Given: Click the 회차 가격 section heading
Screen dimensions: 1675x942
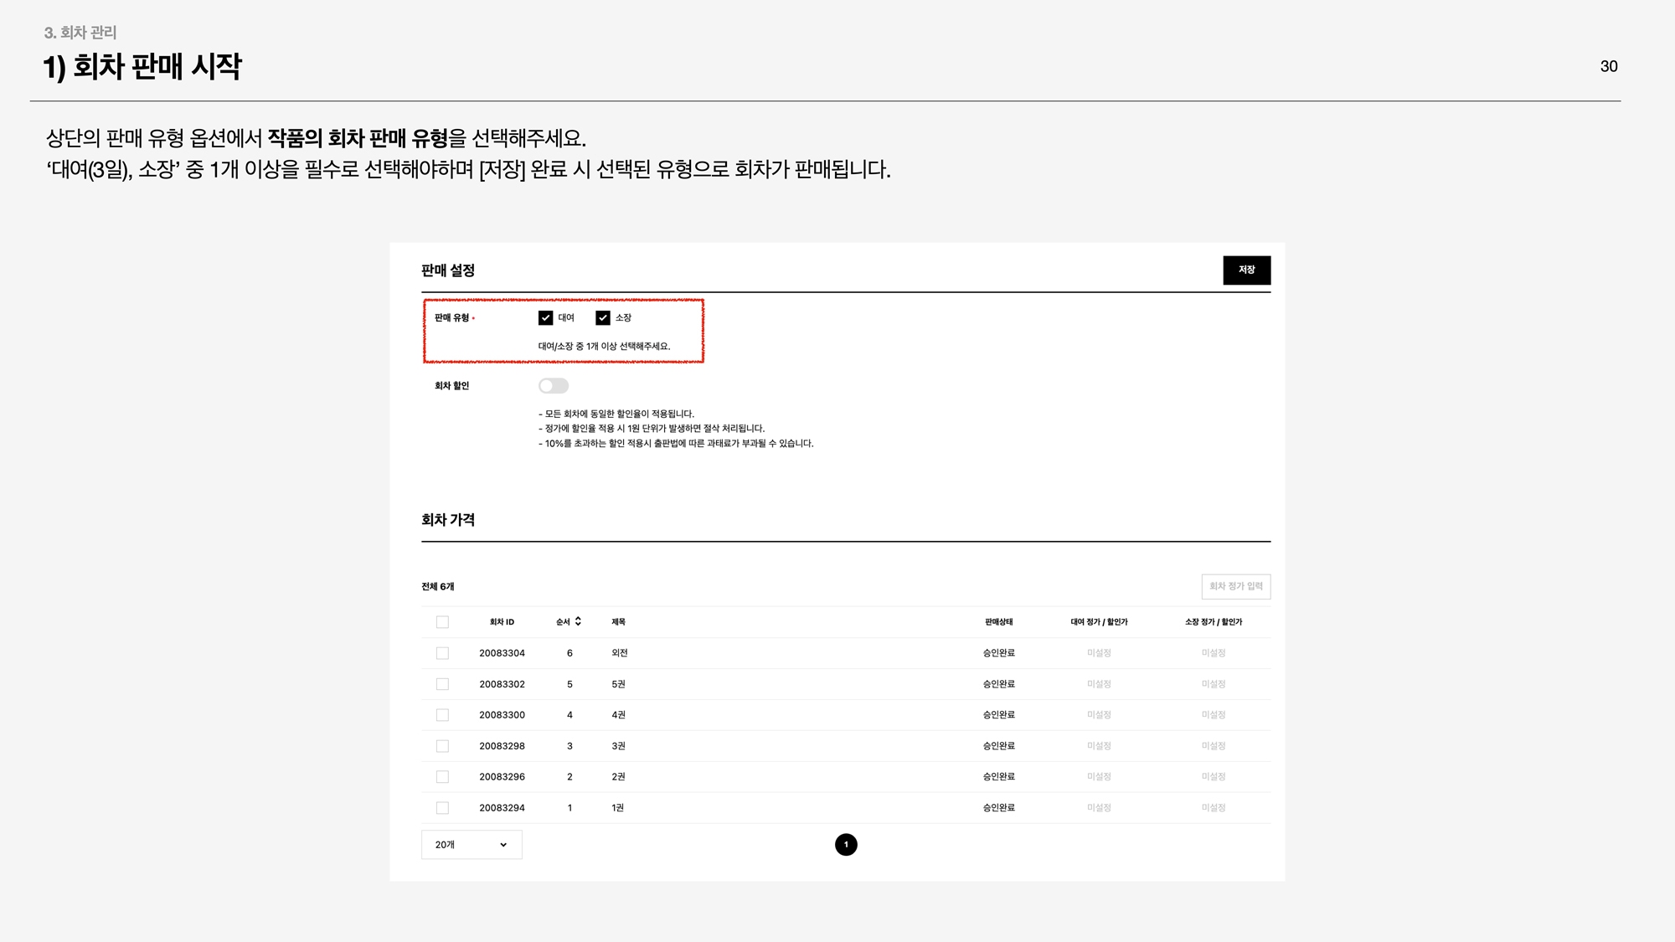Looking at the screenshot, I should pyautogui.click(x=448, y=520).
